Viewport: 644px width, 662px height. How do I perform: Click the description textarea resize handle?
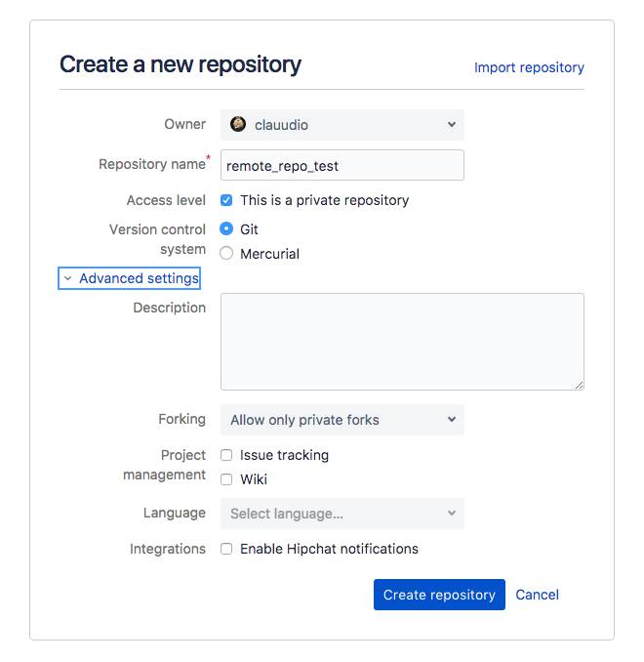(579, 385)
